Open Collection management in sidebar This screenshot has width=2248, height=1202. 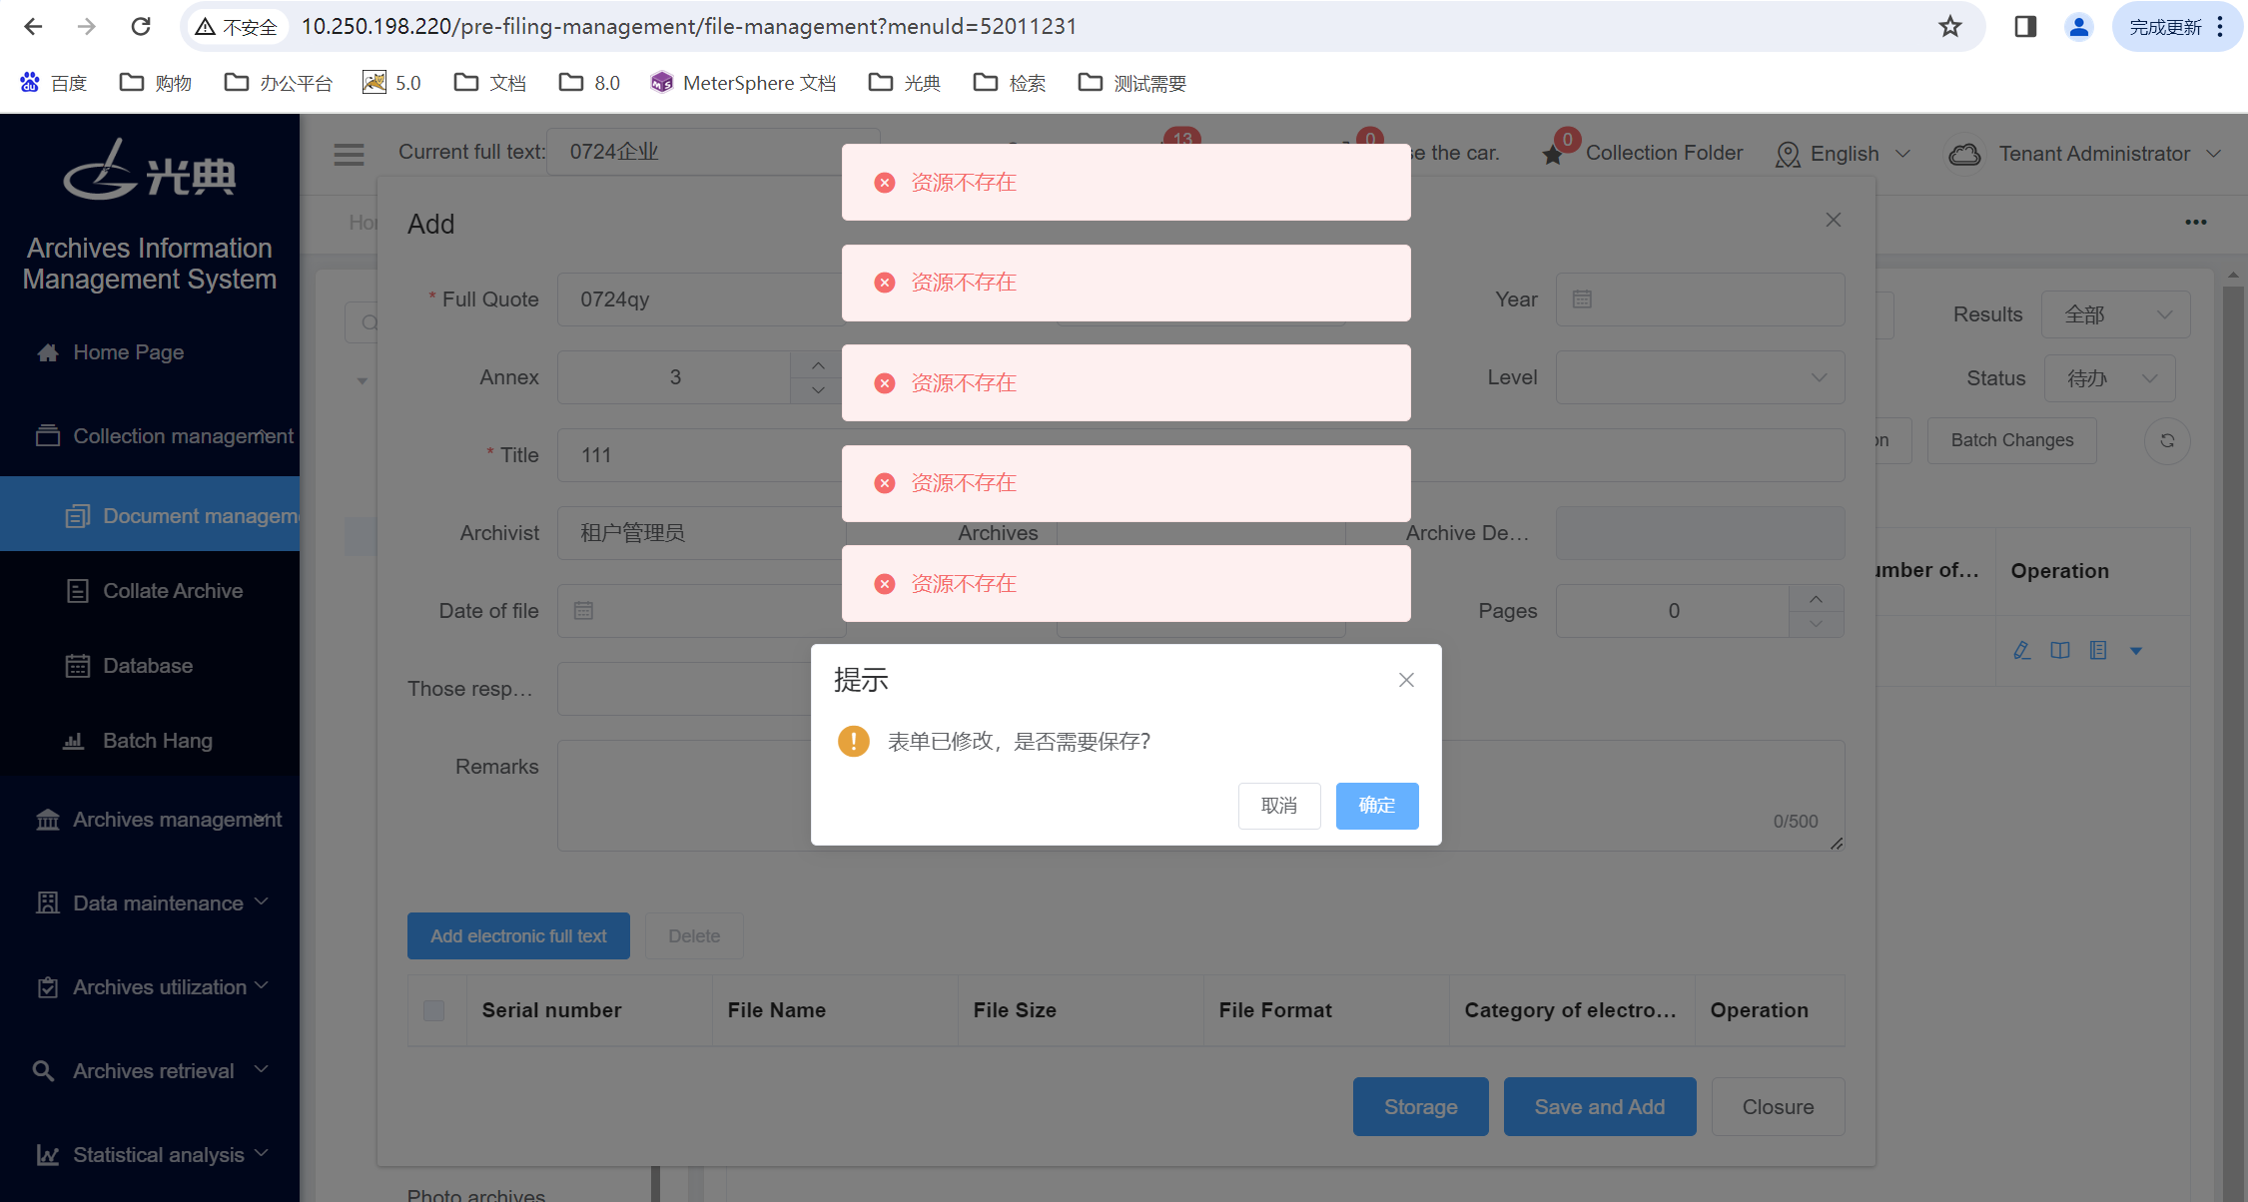click(x=150, y=435)
